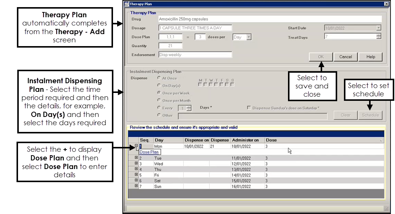
Task: Expand schedule row 2 for Tue
Action: pyautogui.click(x=136, y=158)
